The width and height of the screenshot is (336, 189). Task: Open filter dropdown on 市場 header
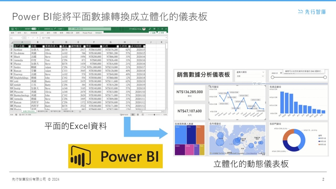[x=43, y=46]
